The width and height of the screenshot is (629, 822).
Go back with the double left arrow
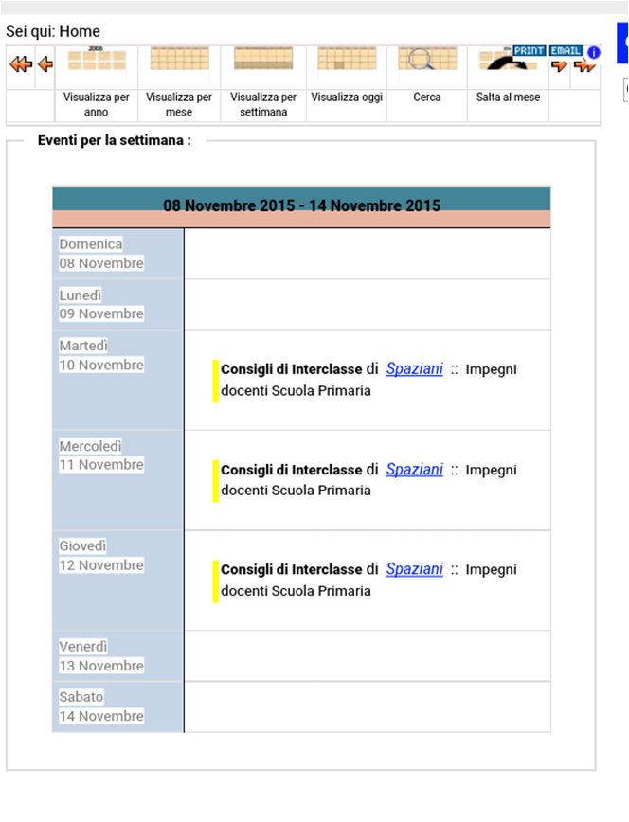(21, 64)
